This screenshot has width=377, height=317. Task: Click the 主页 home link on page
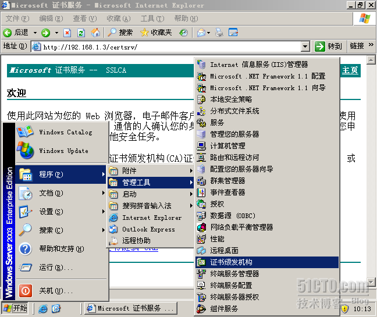[350, 70]
